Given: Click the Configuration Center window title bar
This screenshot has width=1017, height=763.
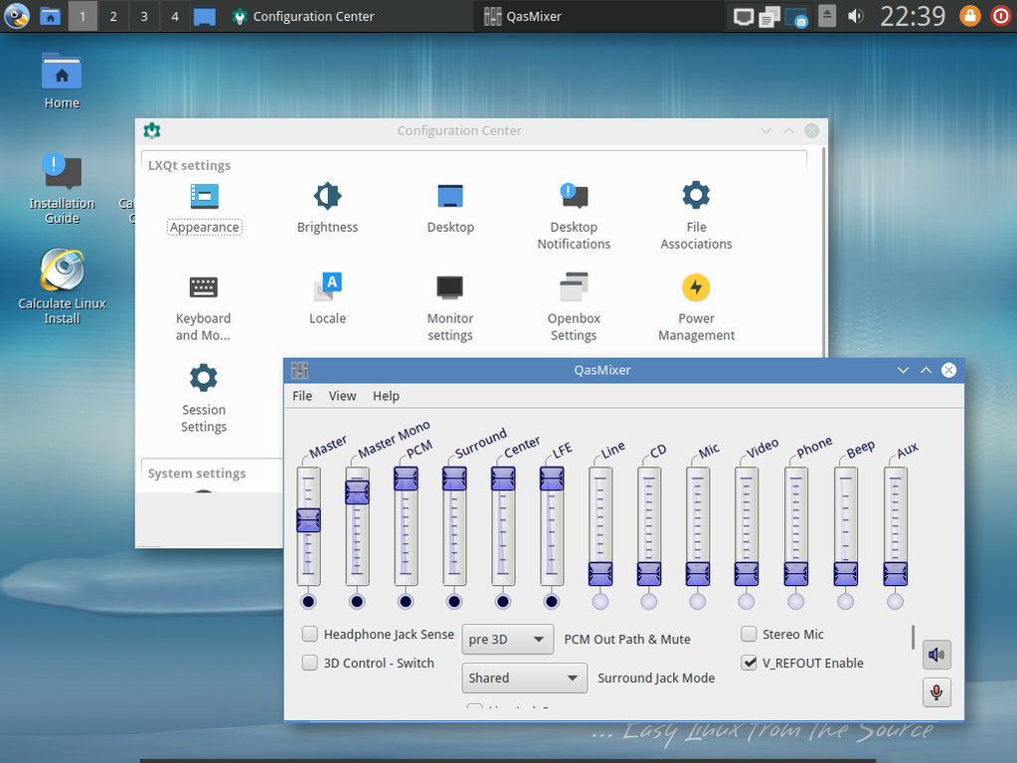Looking at the screenshot, I should (x=458, y=130).
